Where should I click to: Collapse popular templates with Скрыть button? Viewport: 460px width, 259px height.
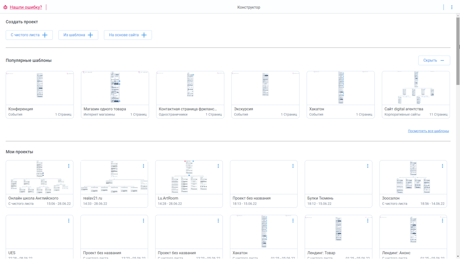pos(434,60)
